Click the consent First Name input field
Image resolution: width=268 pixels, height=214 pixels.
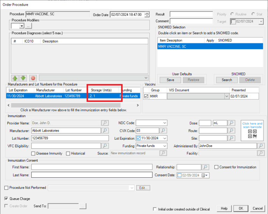[x=92, y=167]
